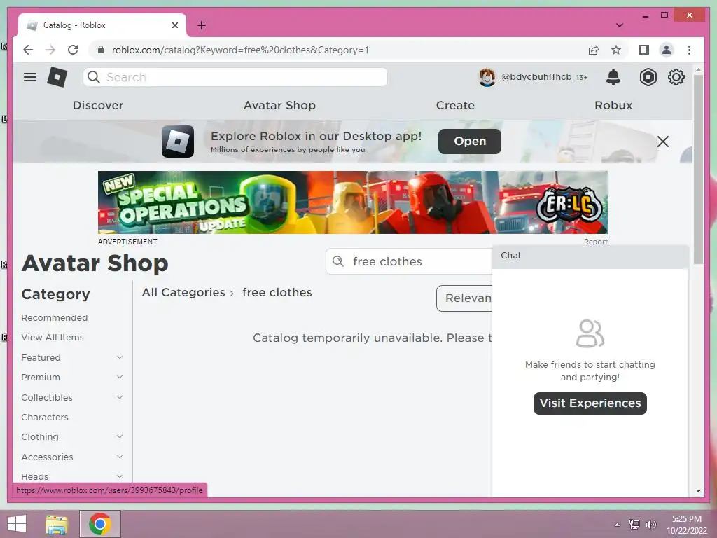This screenshot has height=538, width=717.
Task: Click Visit Experiences in chat panel
Action: tap(590, 403)
